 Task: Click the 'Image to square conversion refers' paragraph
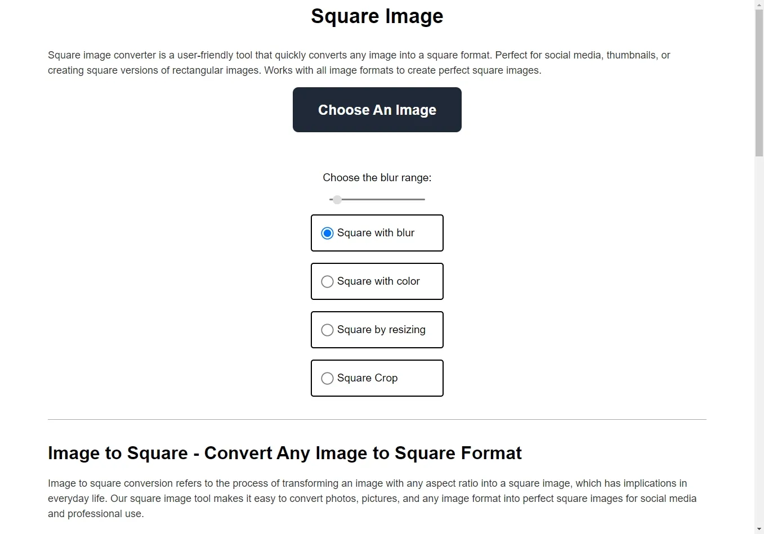pyautogui.click(x=372, y=498)
